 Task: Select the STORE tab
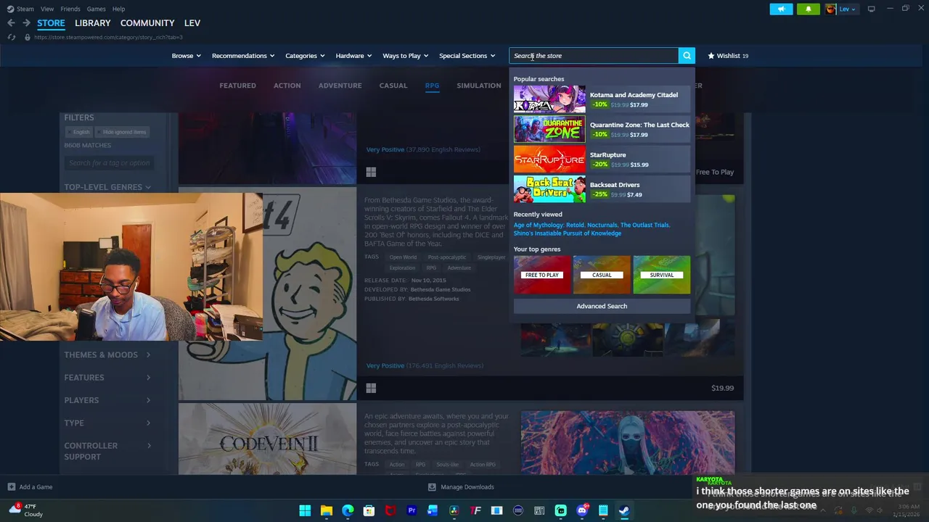(51, 23)
